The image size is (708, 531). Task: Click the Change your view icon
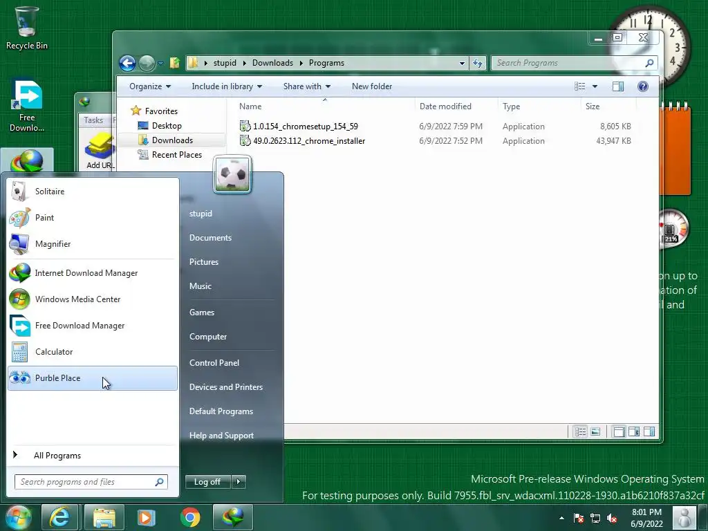(x=580, y=86)
